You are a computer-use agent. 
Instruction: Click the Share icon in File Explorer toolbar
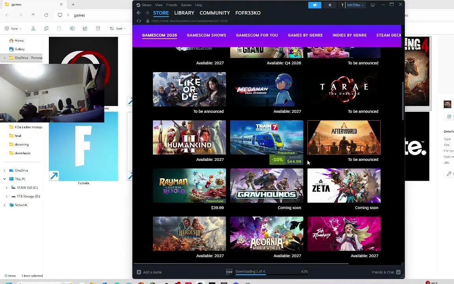(x=85, y=28)
